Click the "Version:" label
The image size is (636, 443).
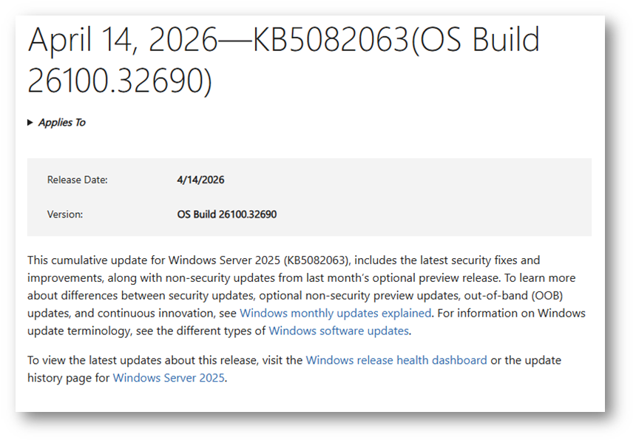click(65, 214)
